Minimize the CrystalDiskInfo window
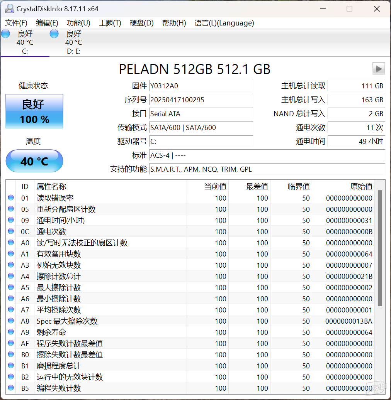 coord(323,8)
